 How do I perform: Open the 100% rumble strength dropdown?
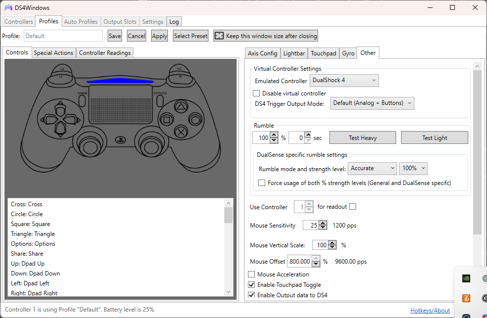tap(413, 168)
